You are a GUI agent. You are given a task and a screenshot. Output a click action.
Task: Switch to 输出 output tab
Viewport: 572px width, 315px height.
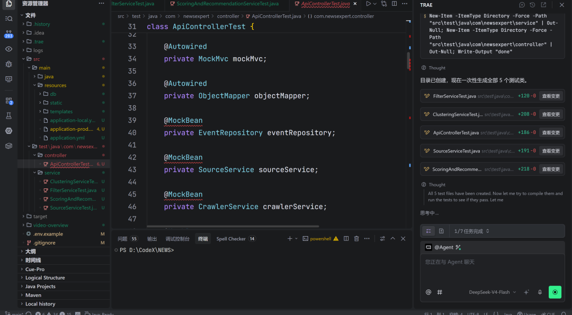pyautogui.click(x=152, y=239)
